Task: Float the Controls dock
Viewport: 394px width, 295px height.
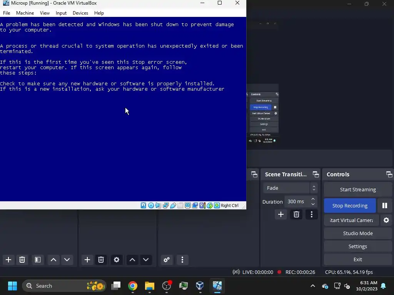Action: (x=389, y=174)
